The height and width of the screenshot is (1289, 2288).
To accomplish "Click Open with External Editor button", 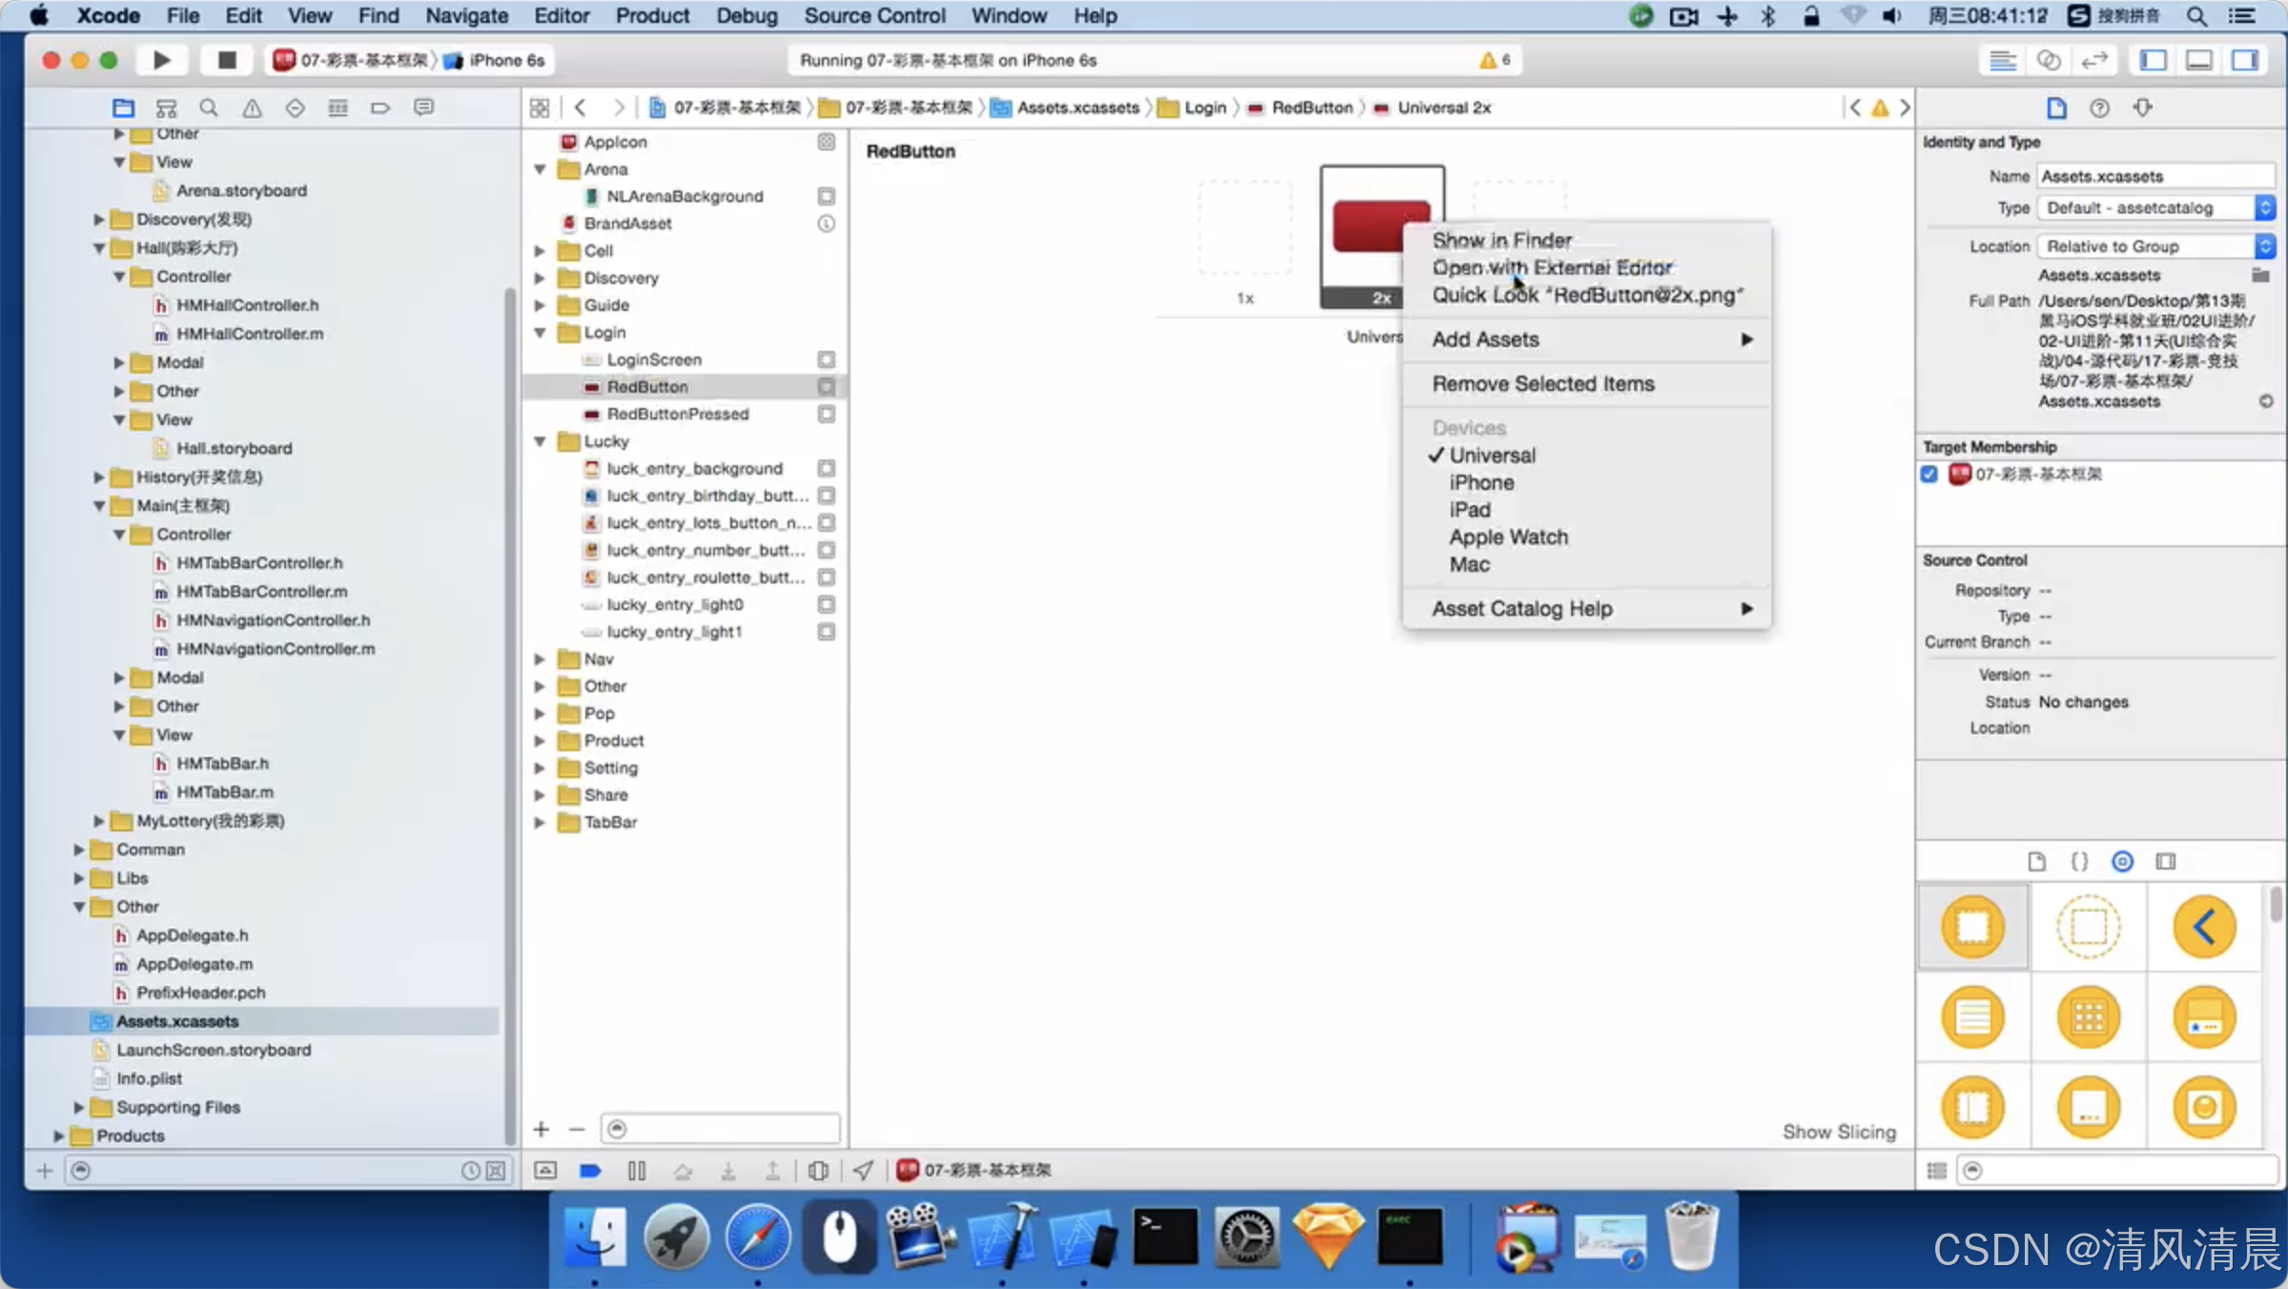I will (x=1553, y=267).
